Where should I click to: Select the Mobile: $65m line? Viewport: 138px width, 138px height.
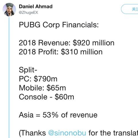[42, 88]
